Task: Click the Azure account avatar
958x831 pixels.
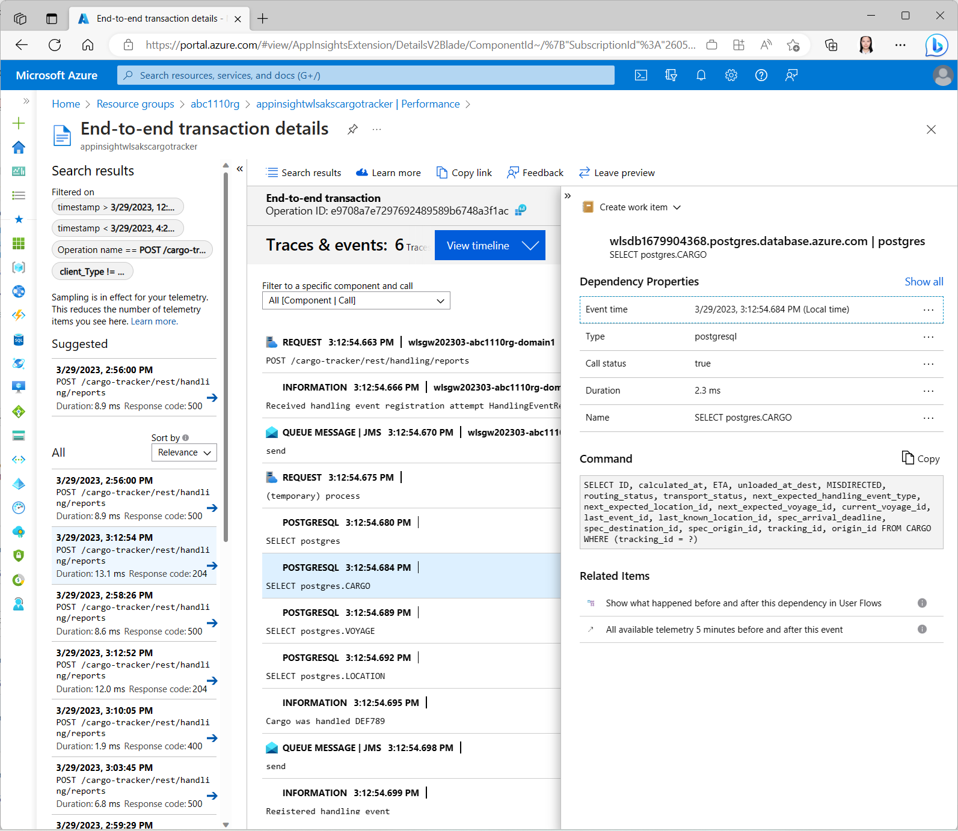Action: pyautogui.click(x=942, y=75)
